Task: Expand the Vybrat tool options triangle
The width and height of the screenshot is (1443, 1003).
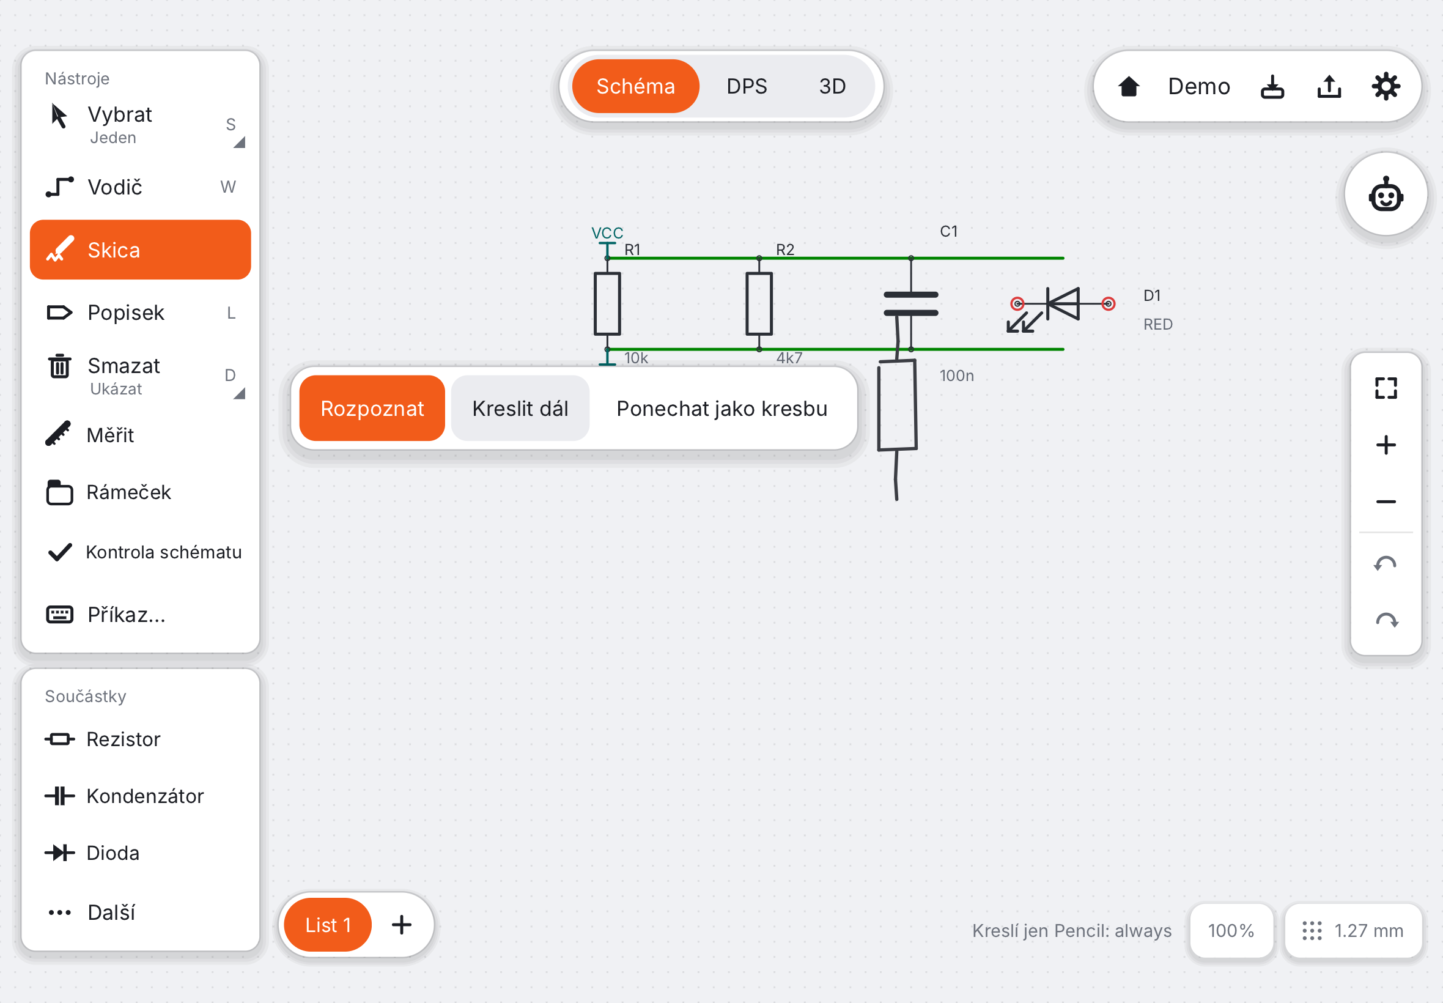Action: click(239, 142)
